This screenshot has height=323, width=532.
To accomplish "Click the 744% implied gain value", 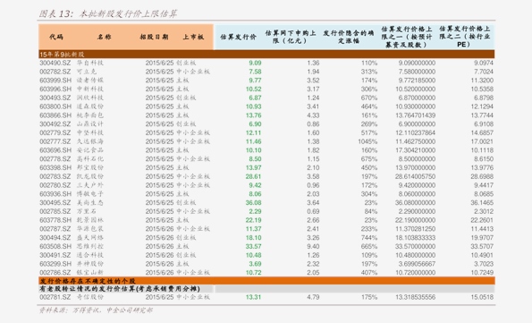I will [x=369, y=238].
